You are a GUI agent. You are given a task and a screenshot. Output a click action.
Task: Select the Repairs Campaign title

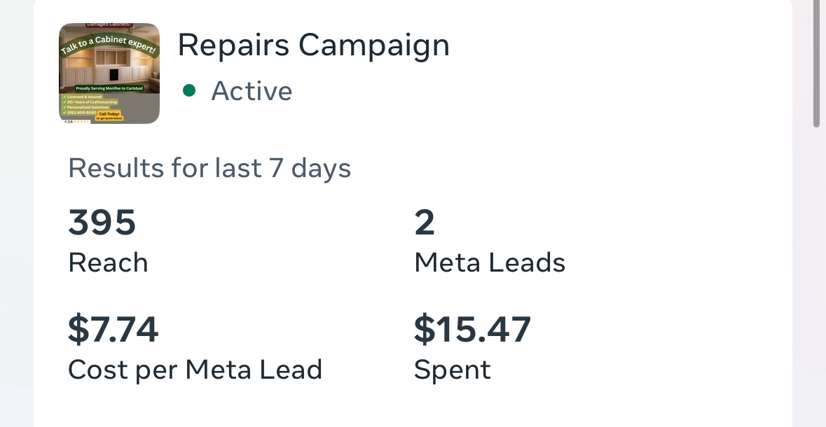click(x=313, y=45)
